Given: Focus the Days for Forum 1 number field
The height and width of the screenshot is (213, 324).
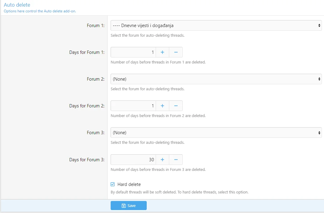Looking at the screenshot, I should coord(133,52).
